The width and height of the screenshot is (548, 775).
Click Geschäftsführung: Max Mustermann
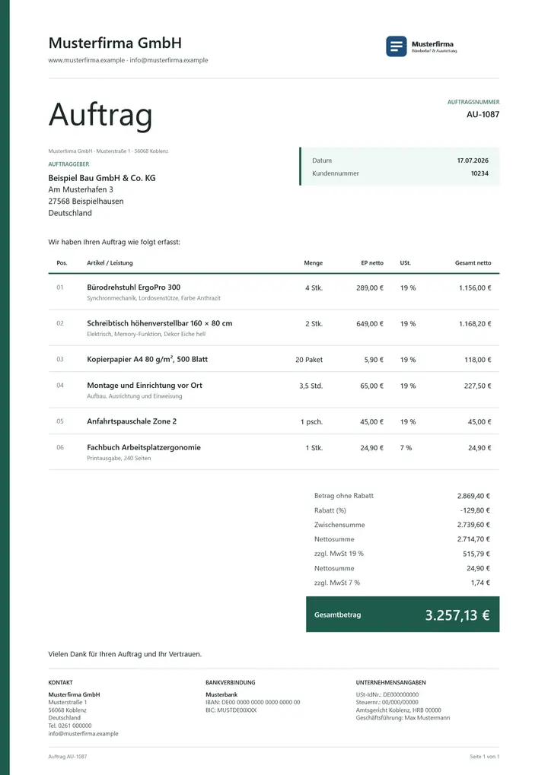(x=403, y=718)
